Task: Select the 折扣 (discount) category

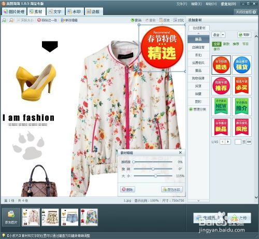Action: pyautogui.click(x=198, y=55)
